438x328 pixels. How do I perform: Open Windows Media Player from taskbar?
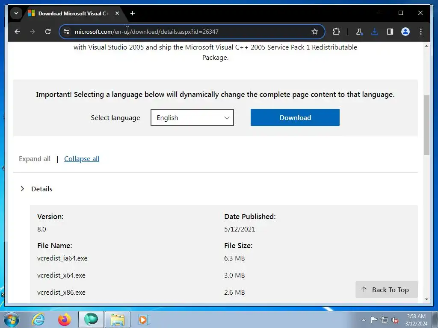coord(144,319)
